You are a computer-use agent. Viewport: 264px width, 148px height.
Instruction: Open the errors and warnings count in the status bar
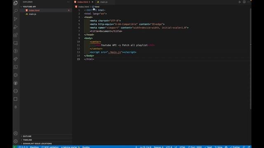(x=23, y=147)
